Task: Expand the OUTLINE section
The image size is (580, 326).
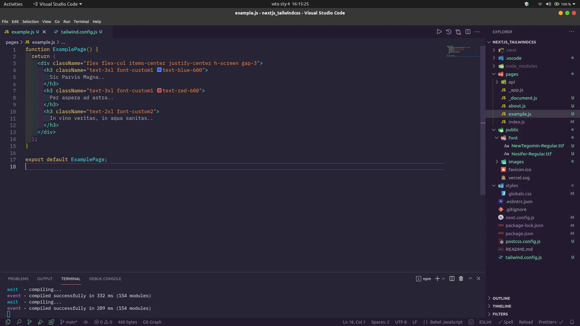Action: [501, 298]
